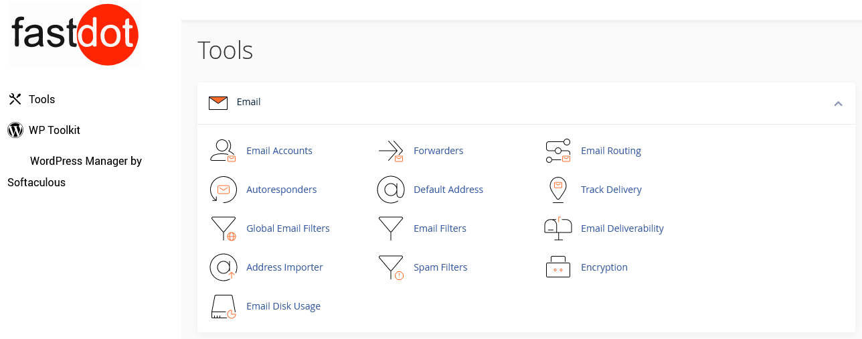
Task: Open WordPress Manager by Softaculous
Action: pos(75,172)
